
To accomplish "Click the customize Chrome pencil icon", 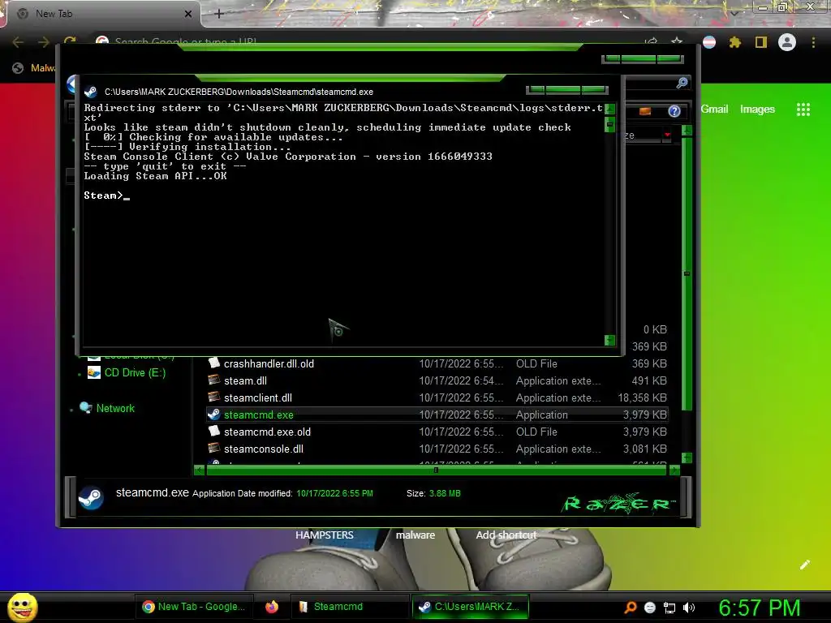I will 804,565.
